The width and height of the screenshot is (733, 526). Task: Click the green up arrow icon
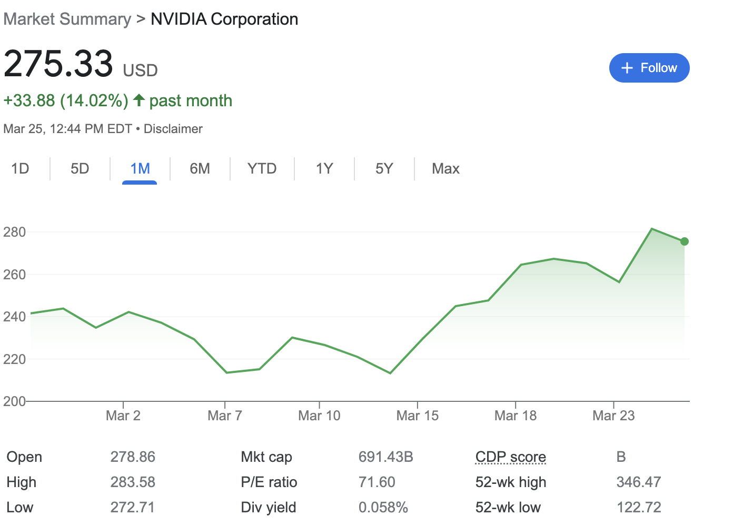pos(139,100)
